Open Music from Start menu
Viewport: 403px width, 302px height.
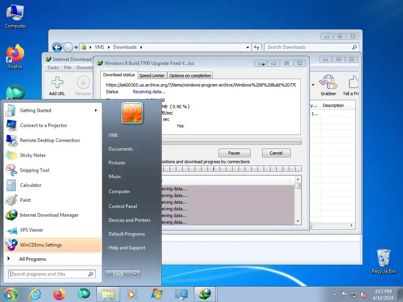[115, 177]
